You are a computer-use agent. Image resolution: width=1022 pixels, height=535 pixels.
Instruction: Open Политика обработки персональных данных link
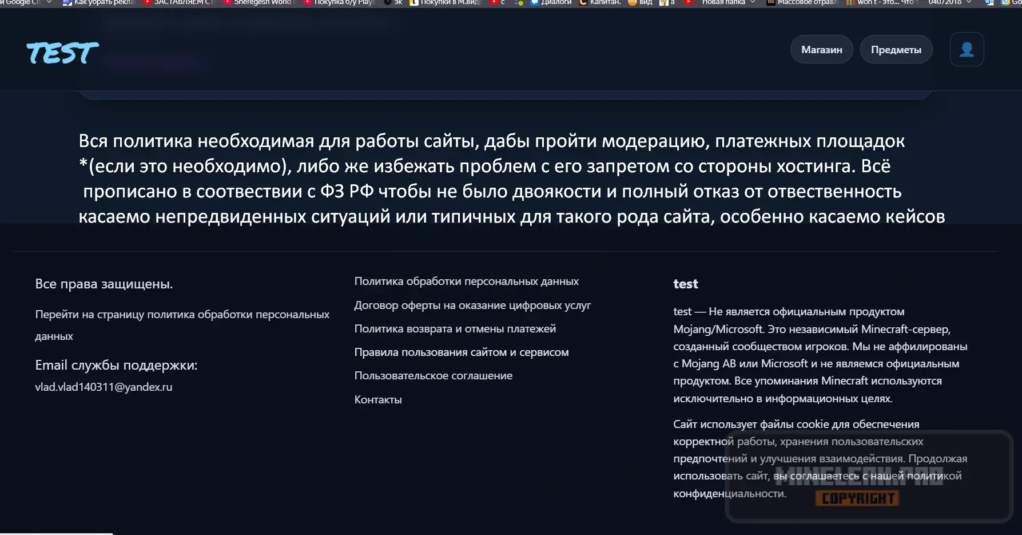(x=466, y=282)
